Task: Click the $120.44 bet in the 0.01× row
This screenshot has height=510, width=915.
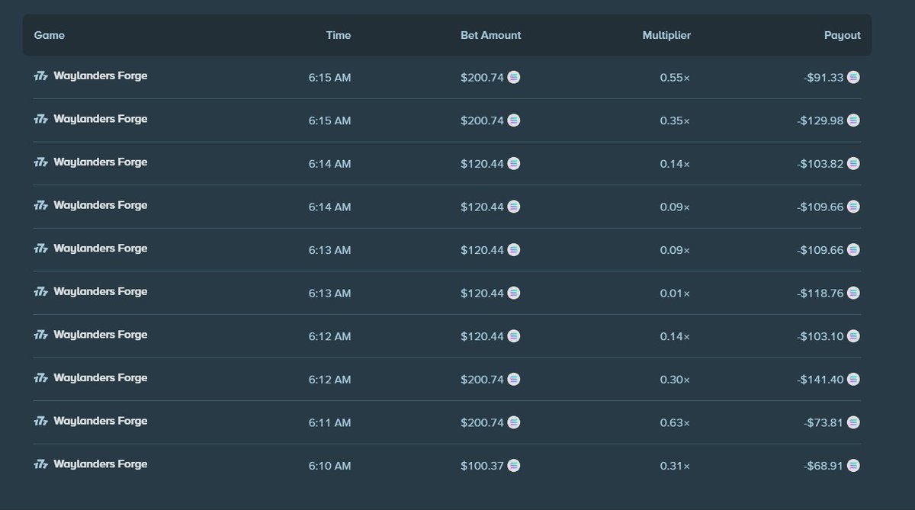Action: click(483, 293)
